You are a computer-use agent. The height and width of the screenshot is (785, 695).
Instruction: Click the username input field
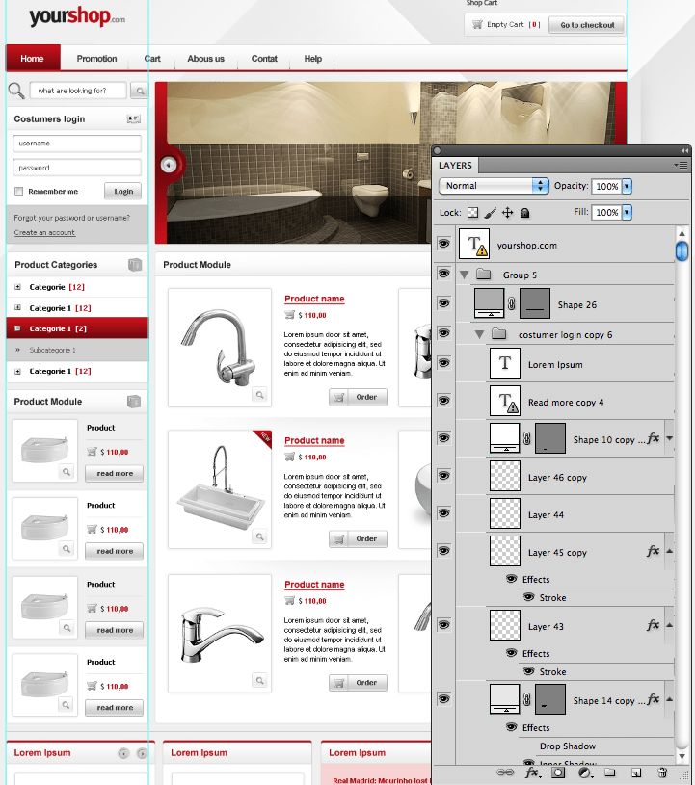[77, 144]
